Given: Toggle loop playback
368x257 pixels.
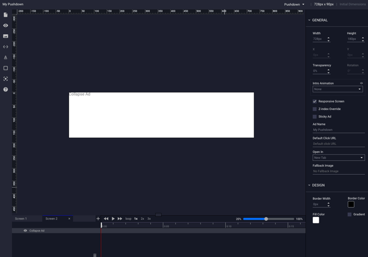Looking at the screenshot, I should click(128, 219).
